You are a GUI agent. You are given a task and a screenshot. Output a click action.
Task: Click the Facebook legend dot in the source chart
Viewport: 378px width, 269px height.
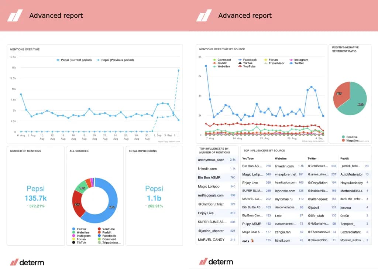click(240, 59)
